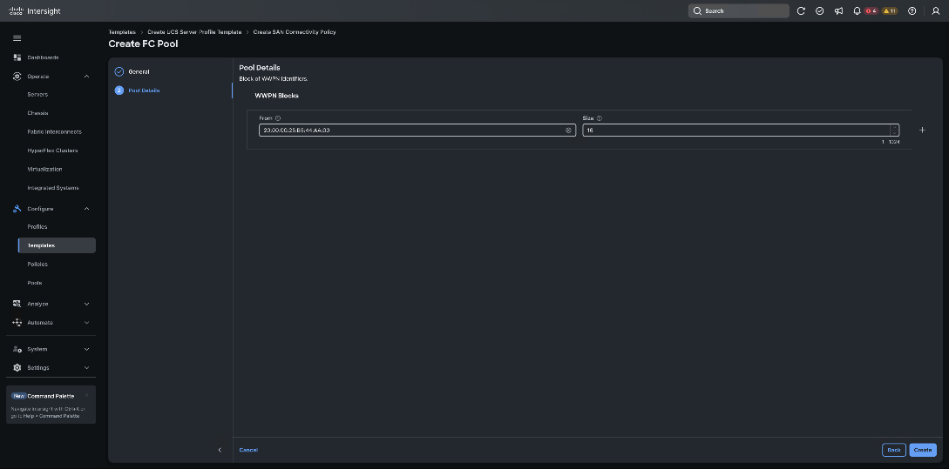Click the Cisco Intersight logo
Viewport: 949px width, 469px height.
[x=35, y=11]
